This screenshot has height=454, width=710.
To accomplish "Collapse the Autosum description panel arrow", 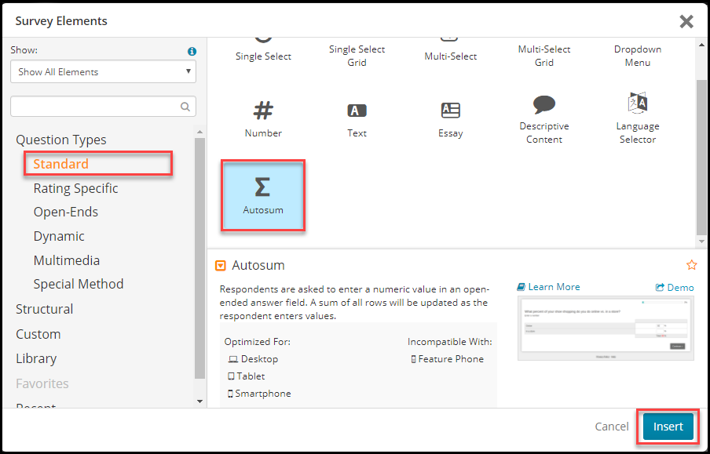I will [220, 266].
